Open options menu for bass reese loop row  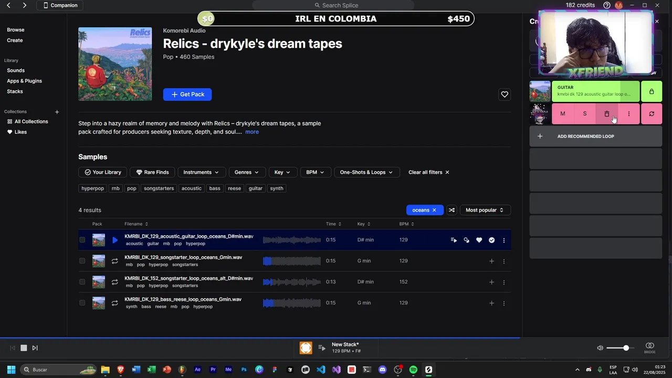504,303
